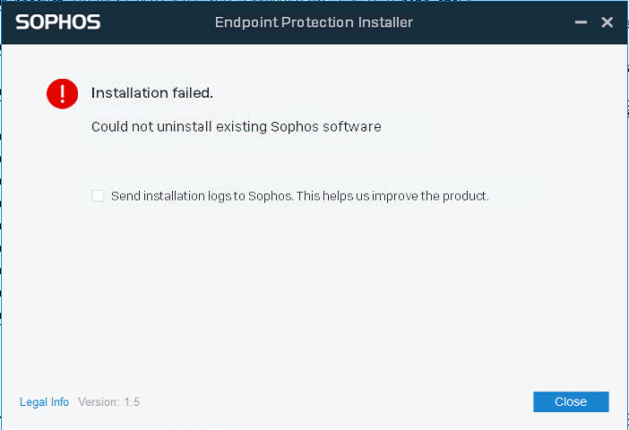
Task: Click the blue Close button
Action: point(571,401)
